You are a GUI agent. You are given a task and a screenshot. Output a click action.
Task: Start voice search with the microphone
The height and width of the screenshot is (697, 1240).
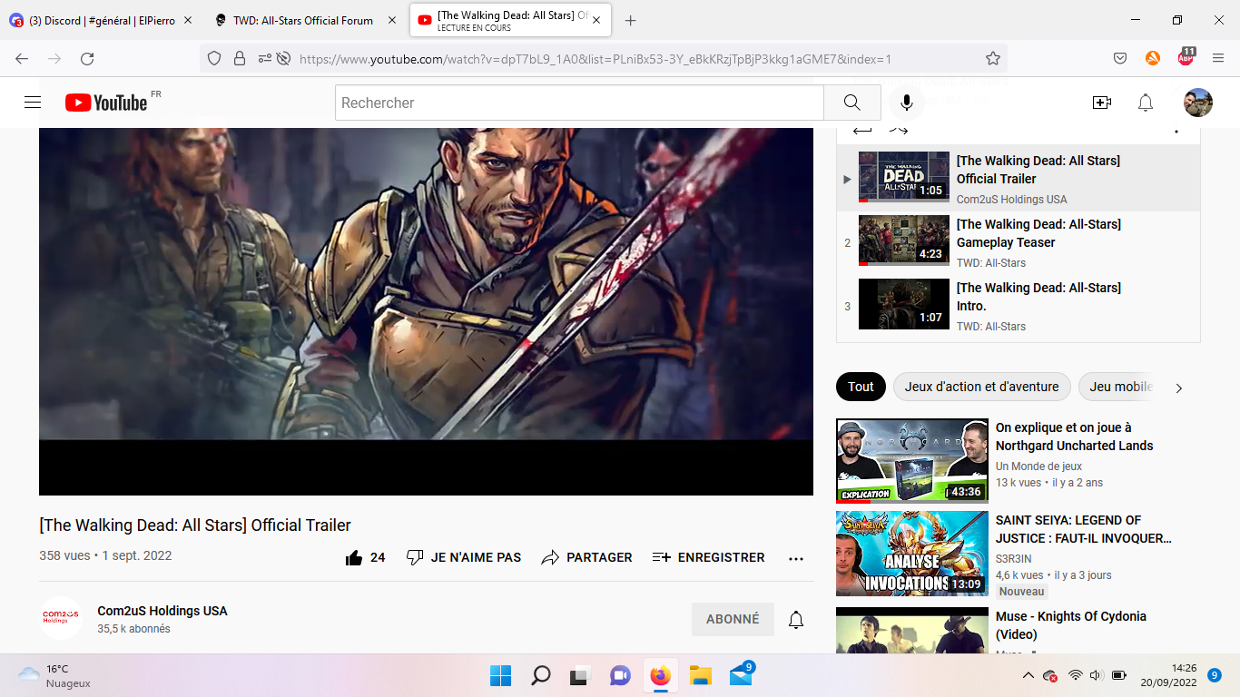coord(906,103)
